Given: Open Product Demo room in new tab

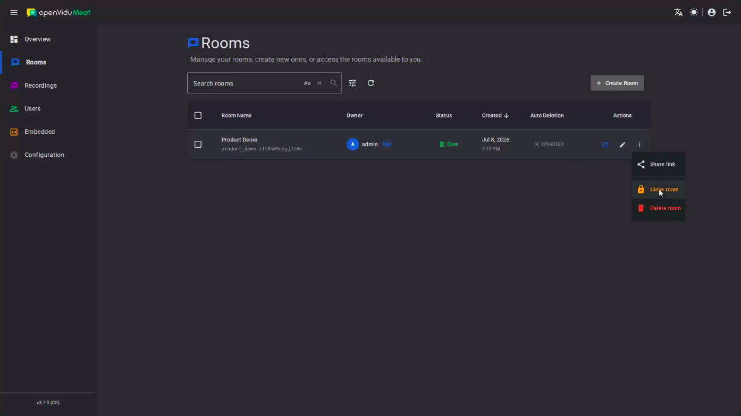Looking at the screenshot, I should tap(605, 145).
